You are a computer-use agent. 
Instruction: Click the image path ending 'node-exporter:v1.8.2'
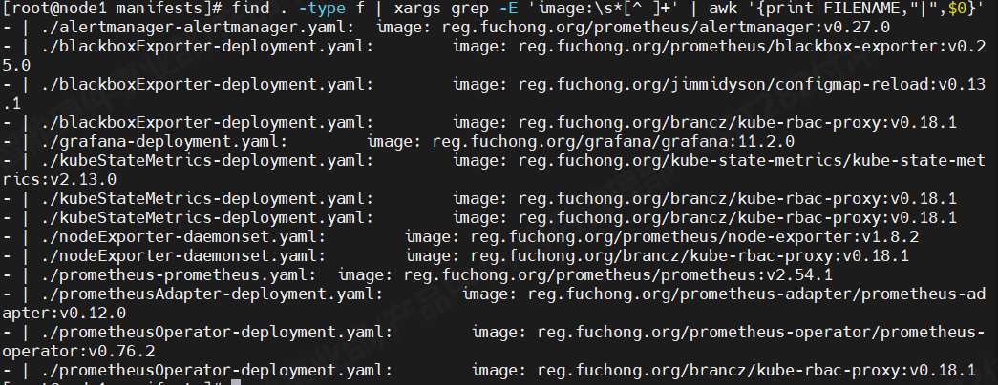click(694, 237)
